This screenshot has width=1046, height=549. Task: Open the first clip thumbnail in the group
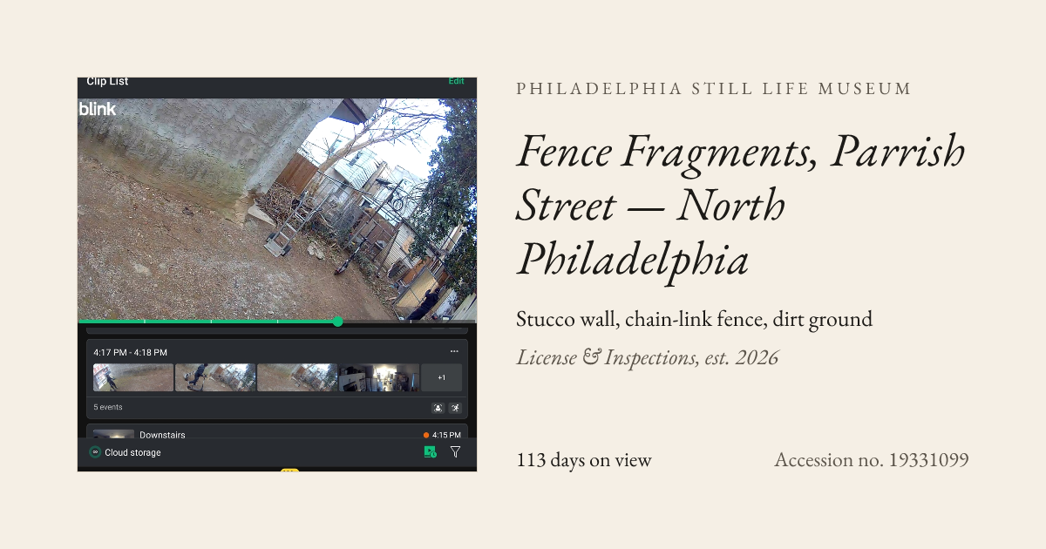pos(133,377)
